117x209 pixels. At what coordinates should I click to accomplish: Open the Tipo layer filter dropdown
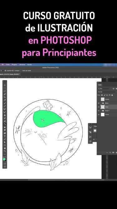[x=104, y=88]
